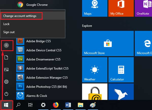This screenshot has height=110, width=152.
Task: Click the Google Chrome app name
Action: (37, 5)
